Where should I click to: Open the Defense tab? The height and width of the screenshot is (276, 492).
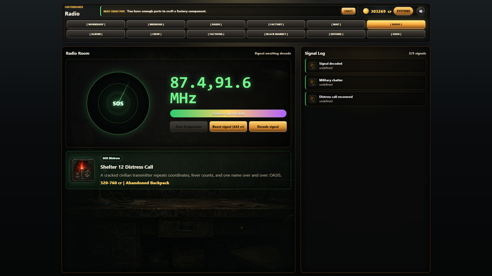point(336,34)
